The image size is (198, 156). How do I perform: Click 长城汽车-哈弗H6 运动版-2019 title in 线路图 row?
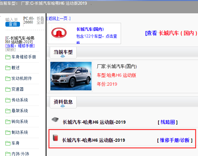(94, 122)
